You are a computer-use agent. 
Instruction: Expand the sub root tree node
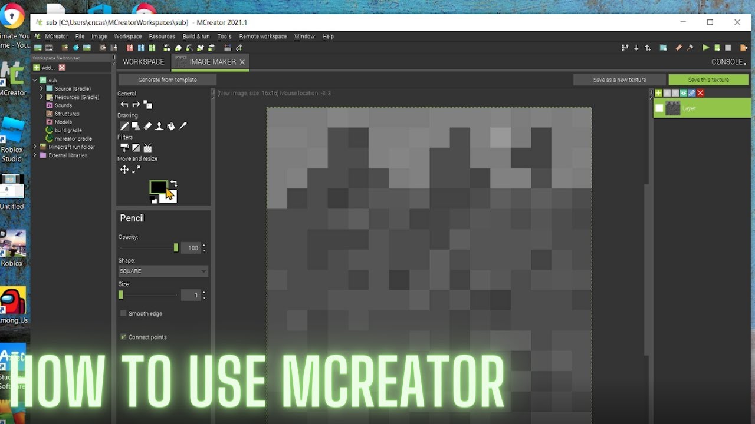tap(34, 80)
